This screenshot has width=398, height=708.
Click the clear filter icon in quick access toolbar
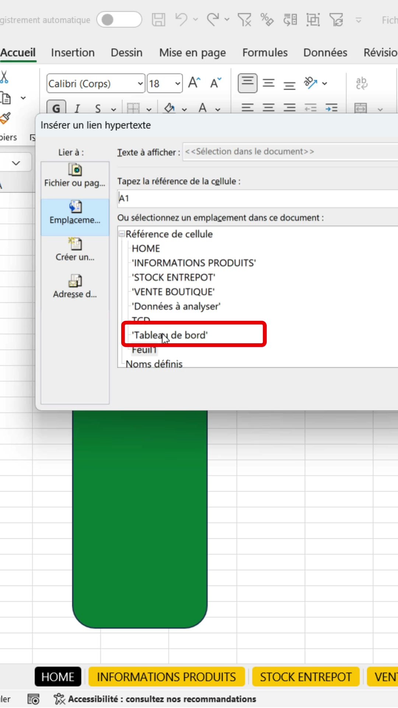[244, 20]
